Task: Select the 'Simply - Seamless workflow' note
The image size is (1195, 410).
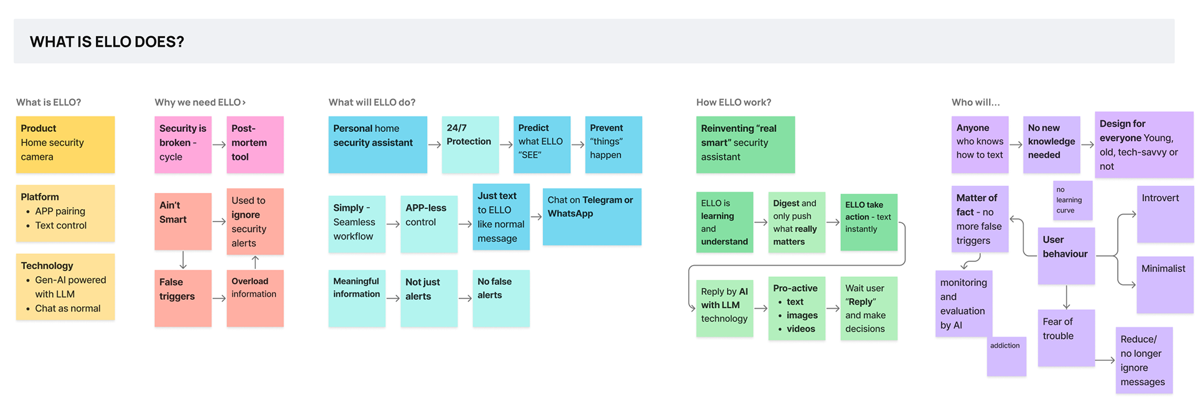Action: (357, 224)
